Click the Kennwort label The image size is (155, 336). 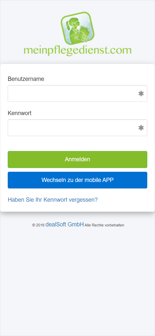(x=20, y=113)
